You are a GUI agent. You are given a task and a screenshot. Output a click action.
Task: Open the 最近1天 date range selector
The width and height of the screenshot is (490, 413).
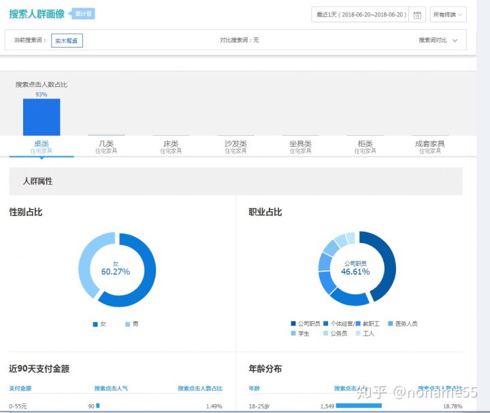pyautogui.click(x=360, y=14)
